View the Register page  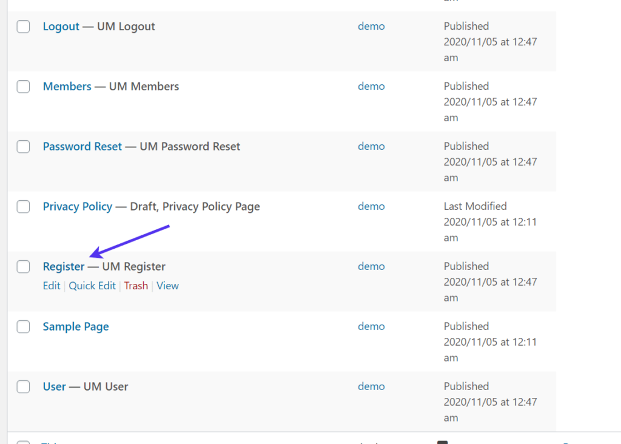click(x=167, y=286)
